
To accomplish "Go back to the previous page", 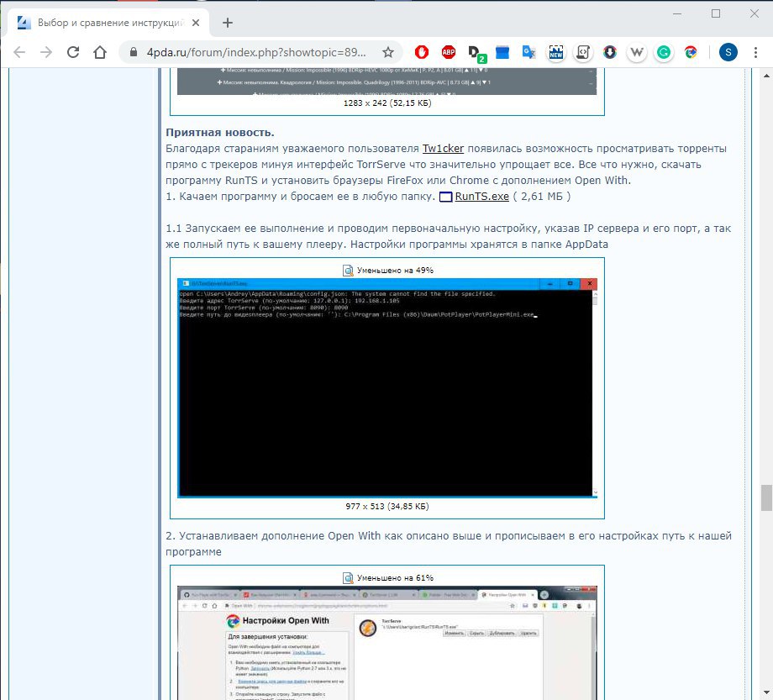I will 19,52.
